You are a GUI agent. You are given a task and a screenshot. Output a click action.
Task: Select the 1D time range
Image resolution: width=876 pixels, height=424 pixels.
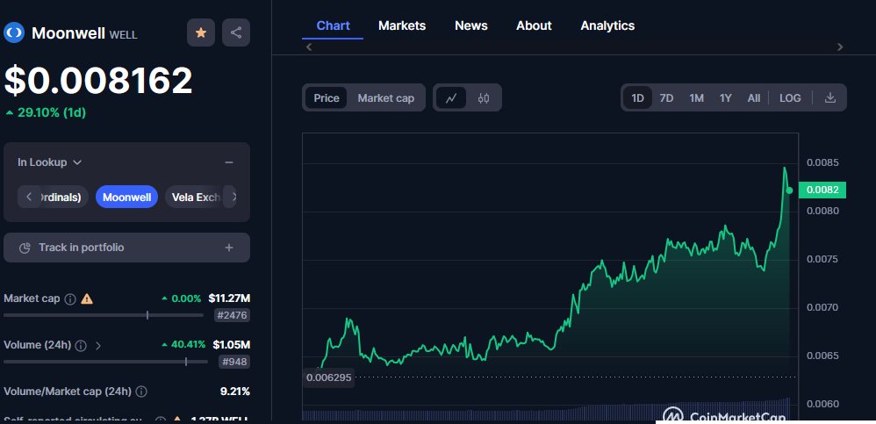[637, 98]
